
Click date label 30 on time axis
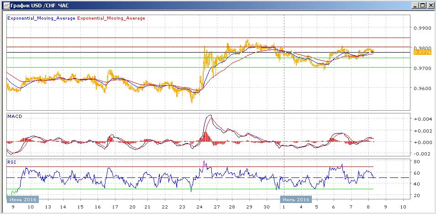tap(266, 207)
